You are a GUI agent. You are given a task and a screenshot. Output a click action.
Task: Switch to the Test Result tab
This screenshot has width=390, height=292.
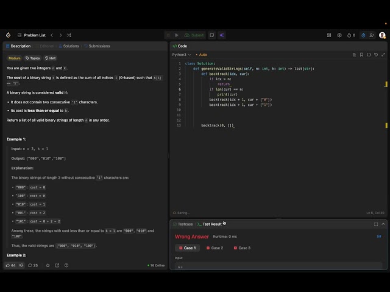[x=210, y=224]
